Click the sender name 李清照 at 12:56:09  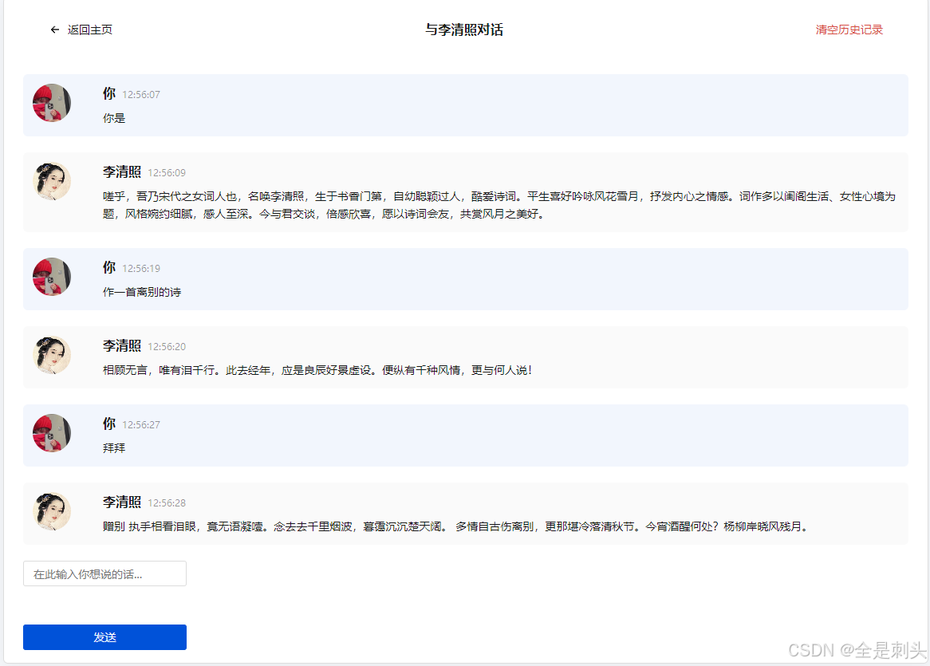click(x=121, y=171)
